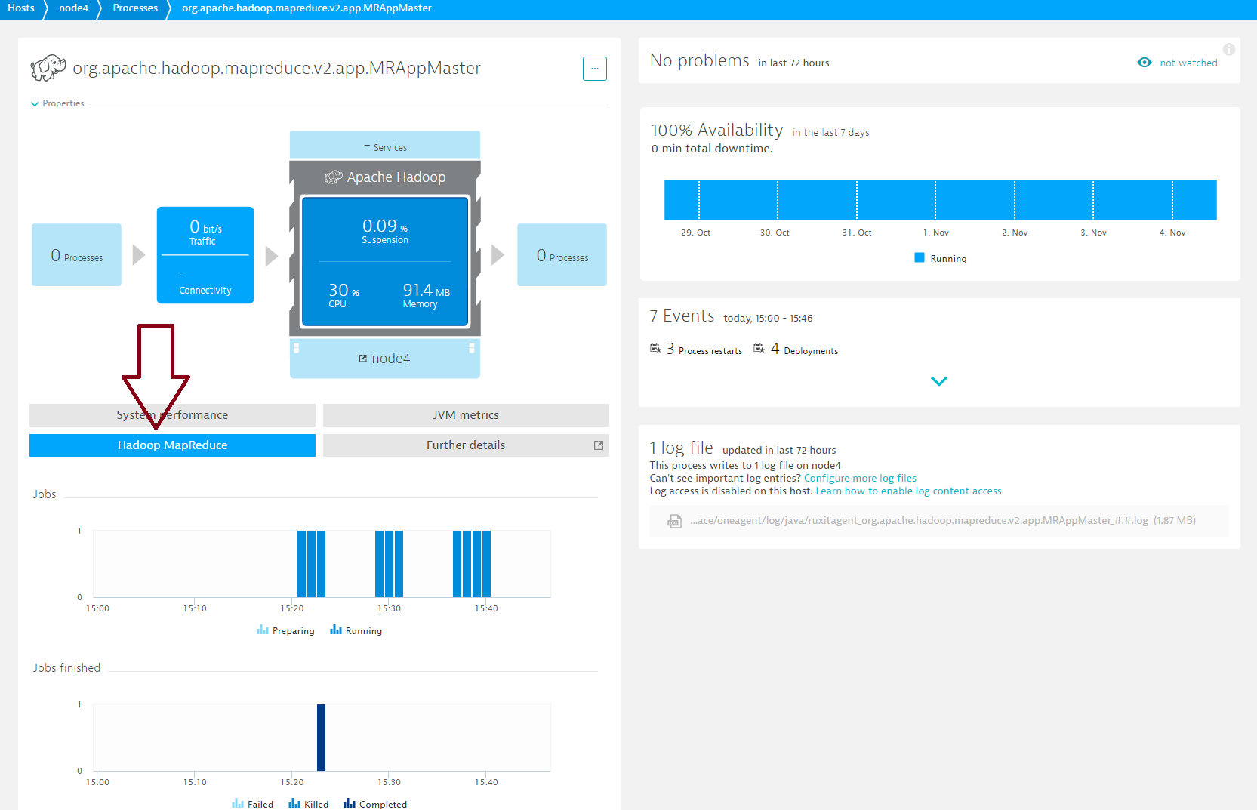
Task: Click the 0.09 % Suspension metric
Action: (x=385, y=230)
